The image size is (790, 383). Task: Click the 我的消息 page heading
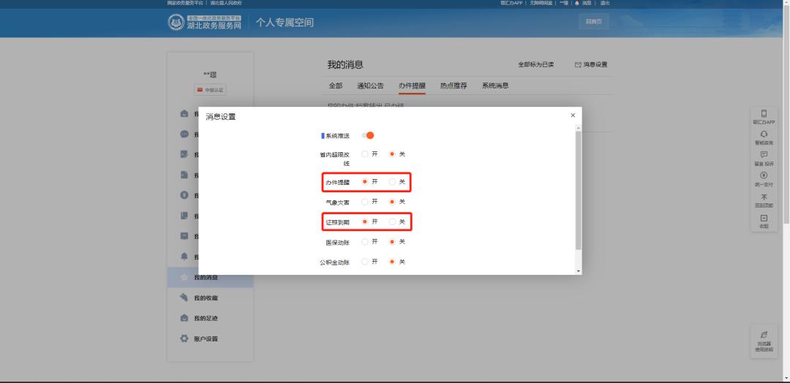tap(345, 64)
